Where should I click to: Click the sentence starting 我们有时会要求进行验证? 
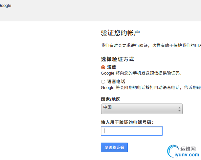click(x=151, y=46)
